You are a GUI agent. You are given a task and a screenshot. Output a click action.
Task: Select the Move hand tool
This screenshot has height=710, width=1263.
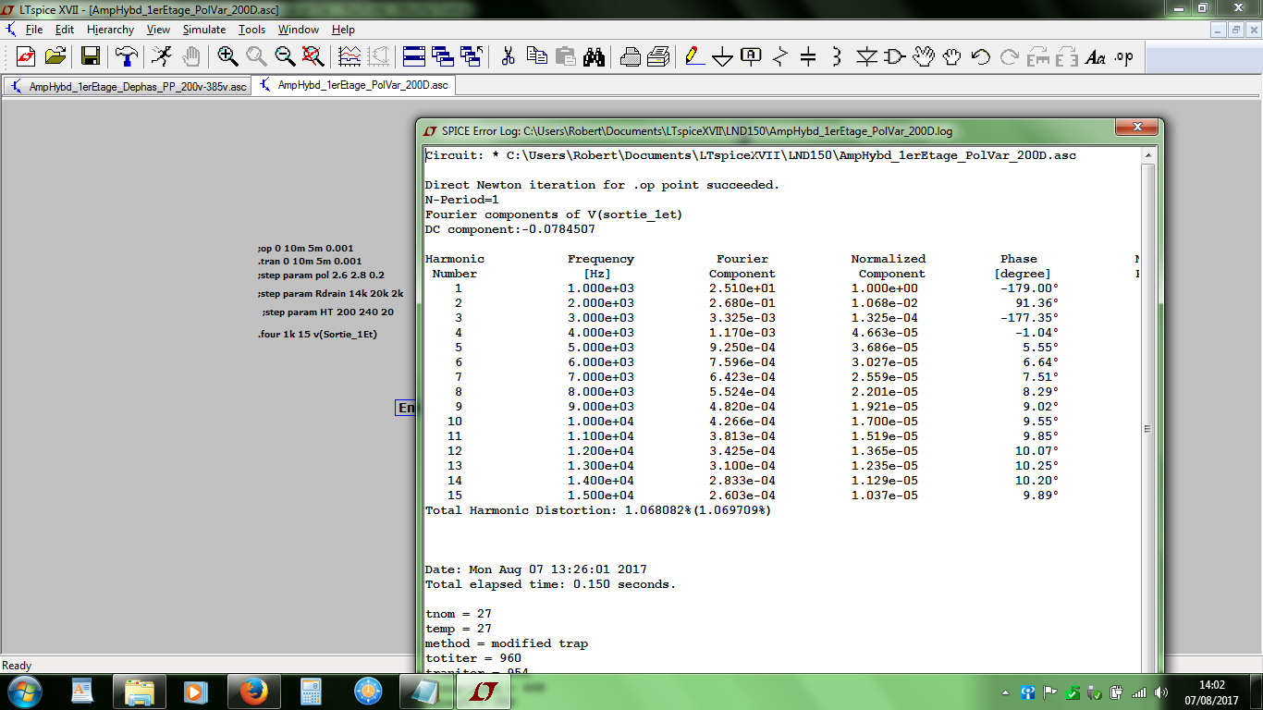tap(924, 56)
